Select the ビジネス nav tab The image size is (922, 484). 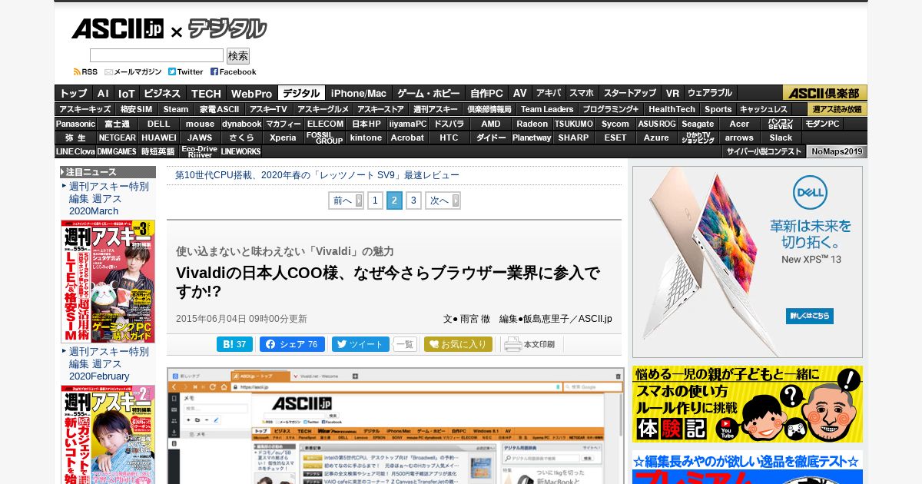pyautogui.click(x=163, y=93)
